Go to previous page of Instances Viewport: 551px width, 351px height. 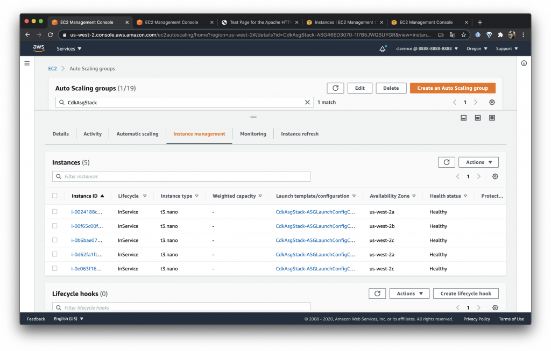pyautogui.click(x=457, y=176)
